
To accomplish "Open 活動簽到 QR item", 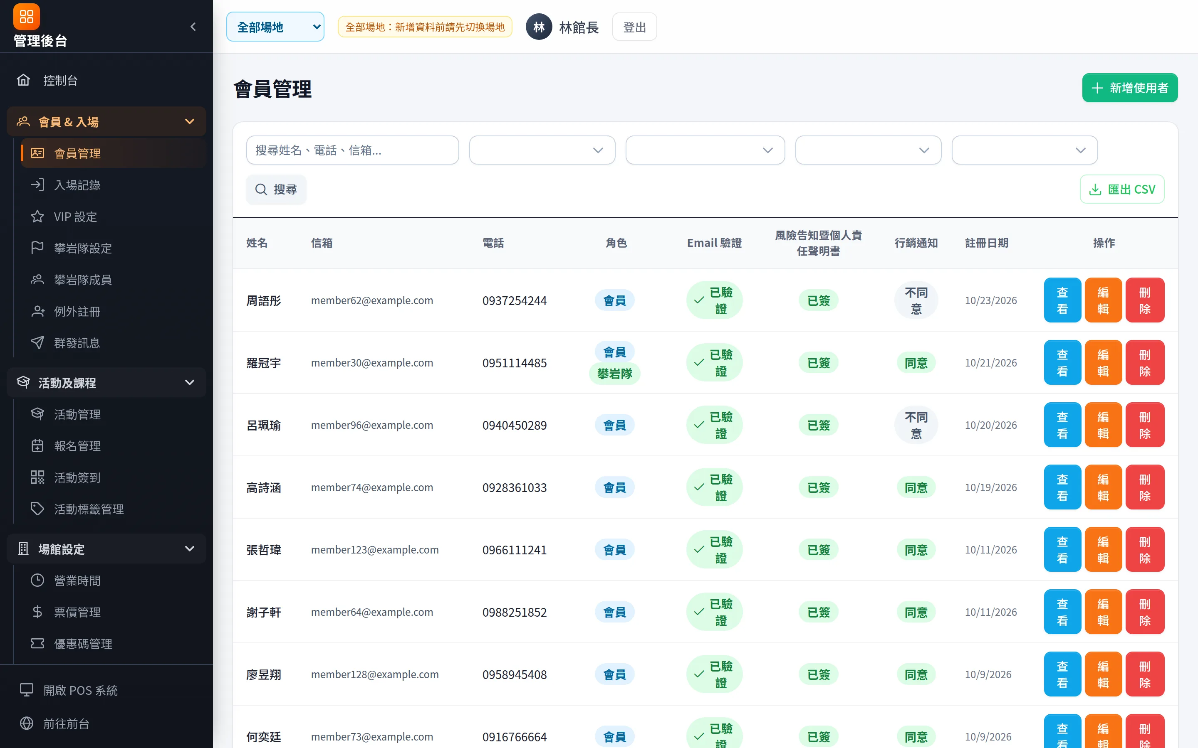I will pyautogui.click(x=113, y=477).
